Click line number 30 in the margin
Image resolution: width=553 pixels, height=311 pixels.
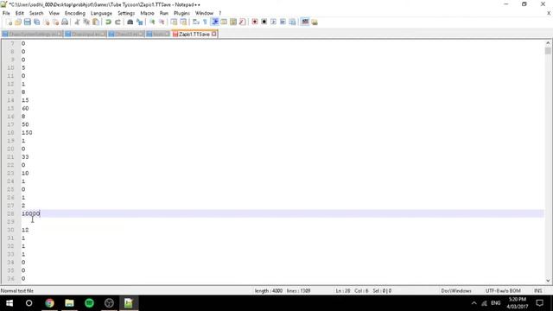tap(10, 230)
